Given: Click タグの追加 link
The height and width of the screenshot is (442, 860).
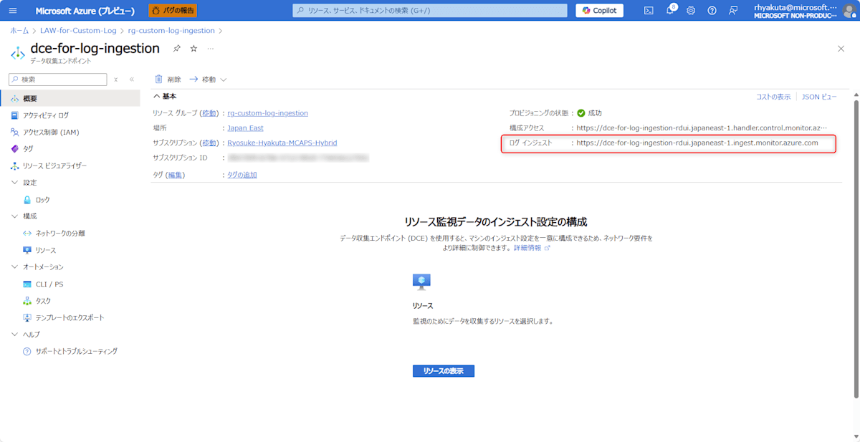Looking at the screenshot, I should click(242, 175).
